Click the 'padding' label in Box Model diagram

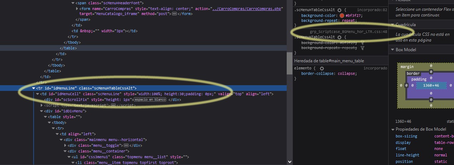click(x=419, y=79)
